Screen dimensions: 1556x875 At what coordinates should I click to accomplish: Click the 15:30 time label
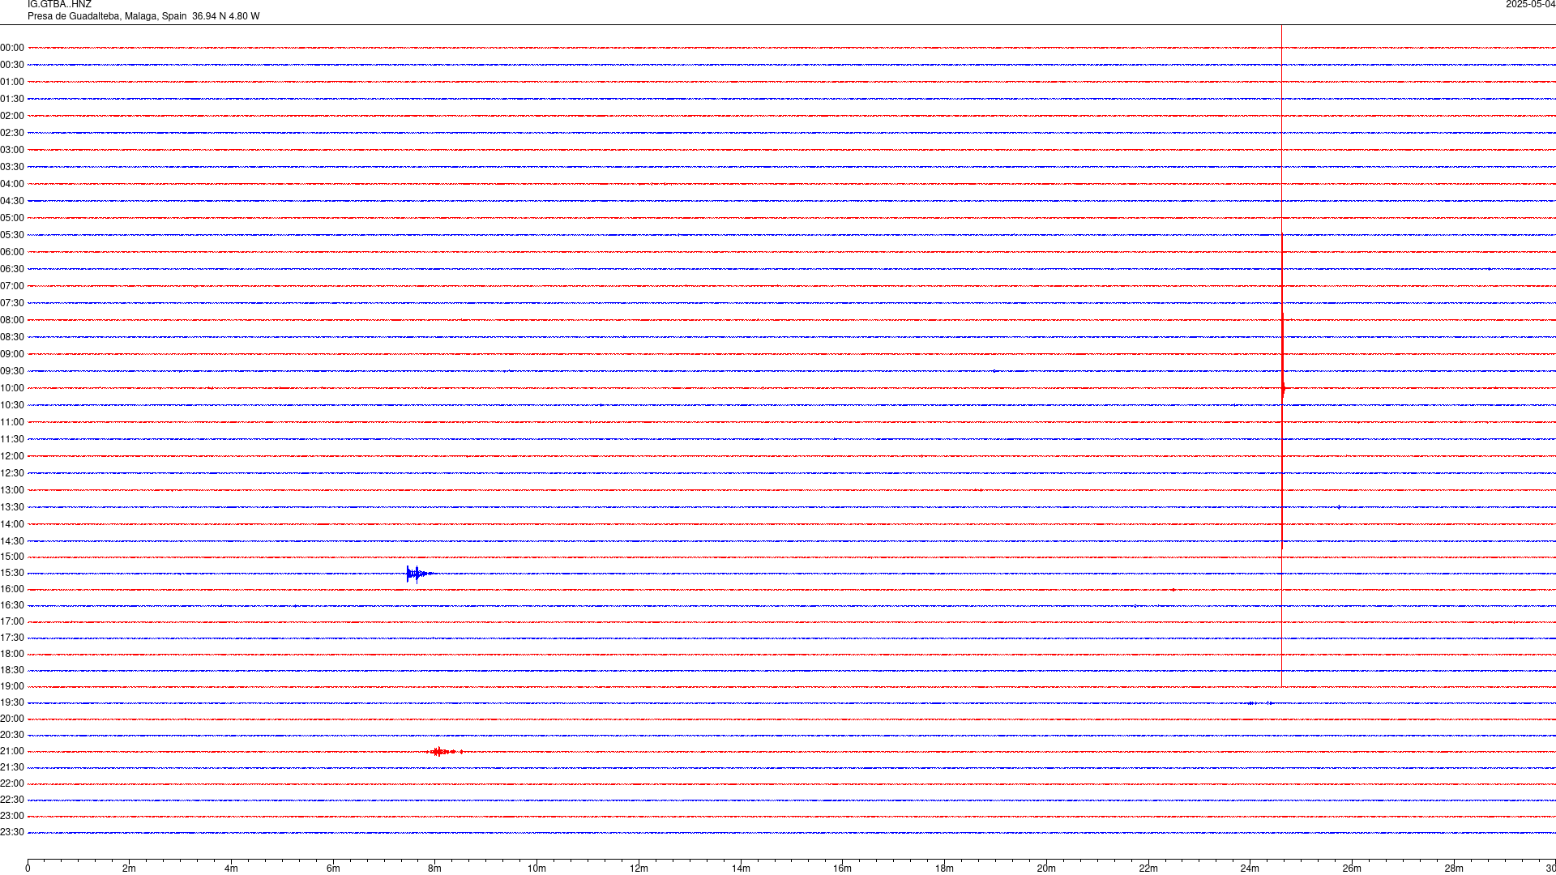point(12,573)
